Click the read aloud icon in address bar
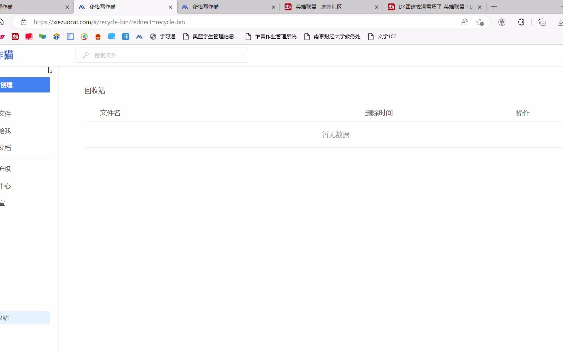 coord(465,22)
